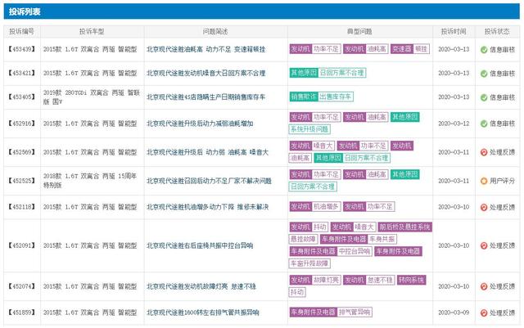The image size is (524, 328).
Task: Click 发动机 噪音大 tag in row 452569
Action: pos(312,146)
